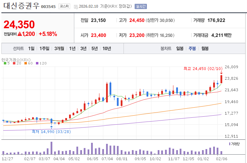Screen dimensions: 247x163
Task: Open the 10년 chart range
Action: (x=107, y=48)
